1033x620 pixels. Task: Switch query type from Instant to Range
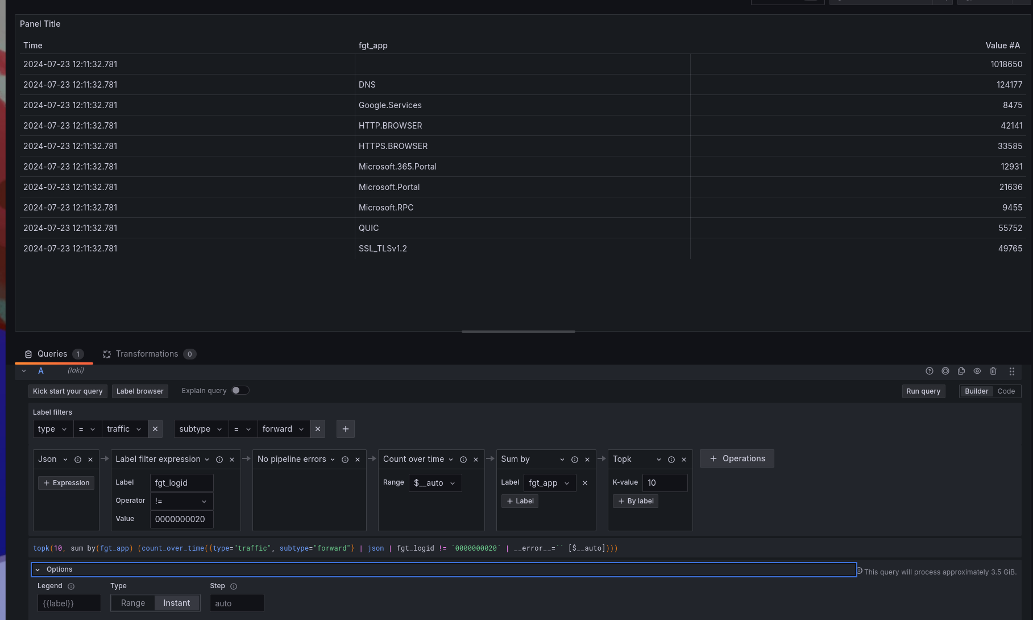coord(132,603)
